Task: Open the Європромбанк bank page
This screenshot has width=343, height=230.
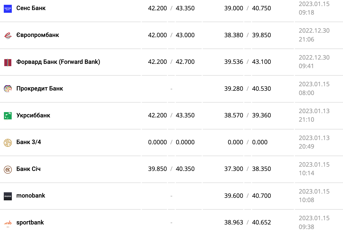Action: click(38, 35)
